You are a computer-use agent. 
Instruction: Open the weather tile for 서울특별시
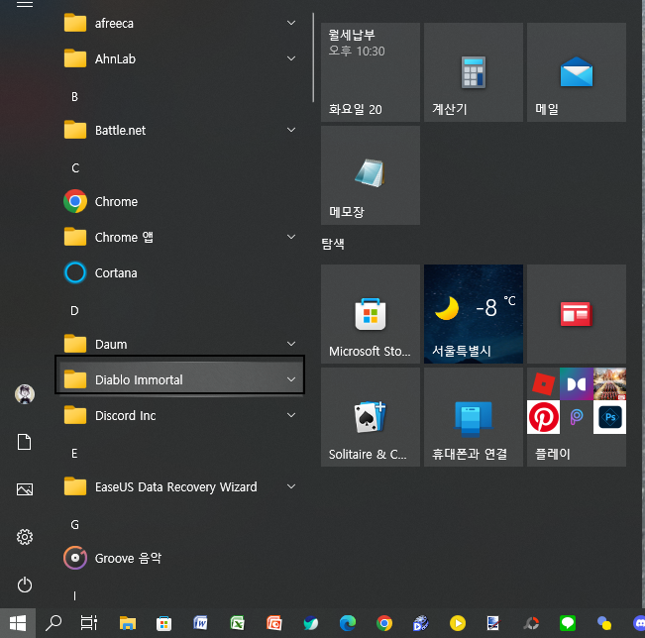[x=473, y=314]
